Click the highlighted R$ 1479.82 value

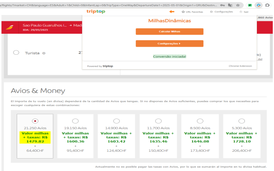pos(35,137)
